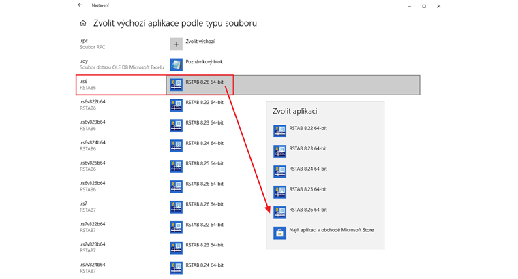Image resolution: width=518 pixels, height=279 pixels.
Task: Open the RSTAB 8.26 64-bit default for .rs6
Action: pos(204,82)
